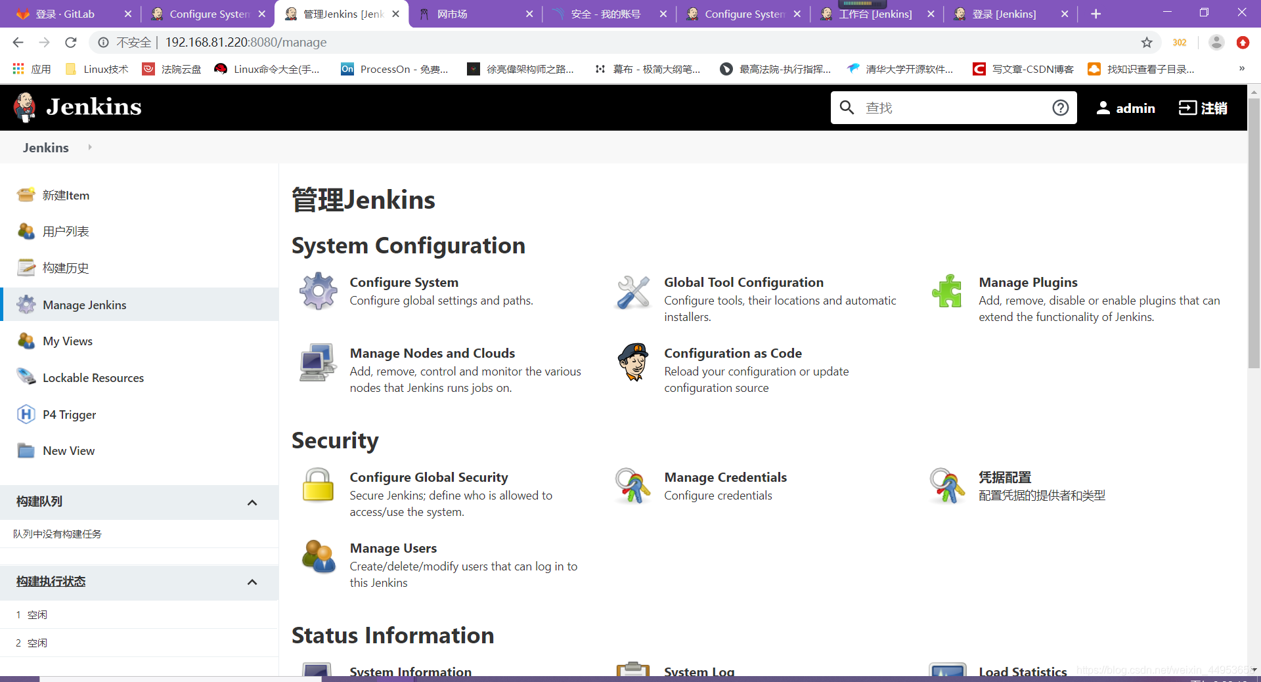
Task: Open the Configure Global Security link
Action: point(429,477)
